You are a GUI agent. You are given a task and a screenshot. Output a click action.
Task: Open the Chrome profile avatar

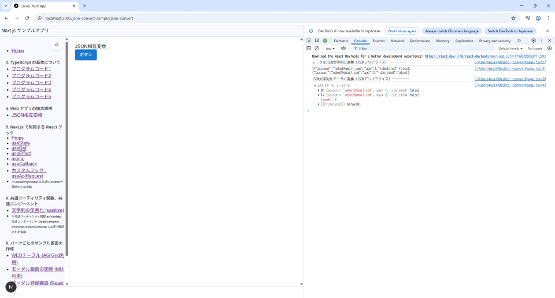tap(538, 18)
